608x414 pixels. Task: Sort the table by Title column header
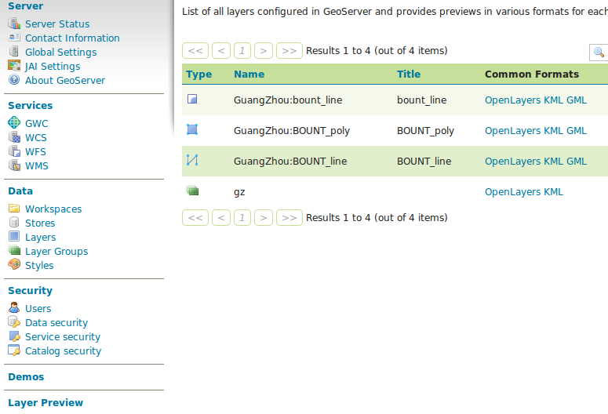coord(409,74)
